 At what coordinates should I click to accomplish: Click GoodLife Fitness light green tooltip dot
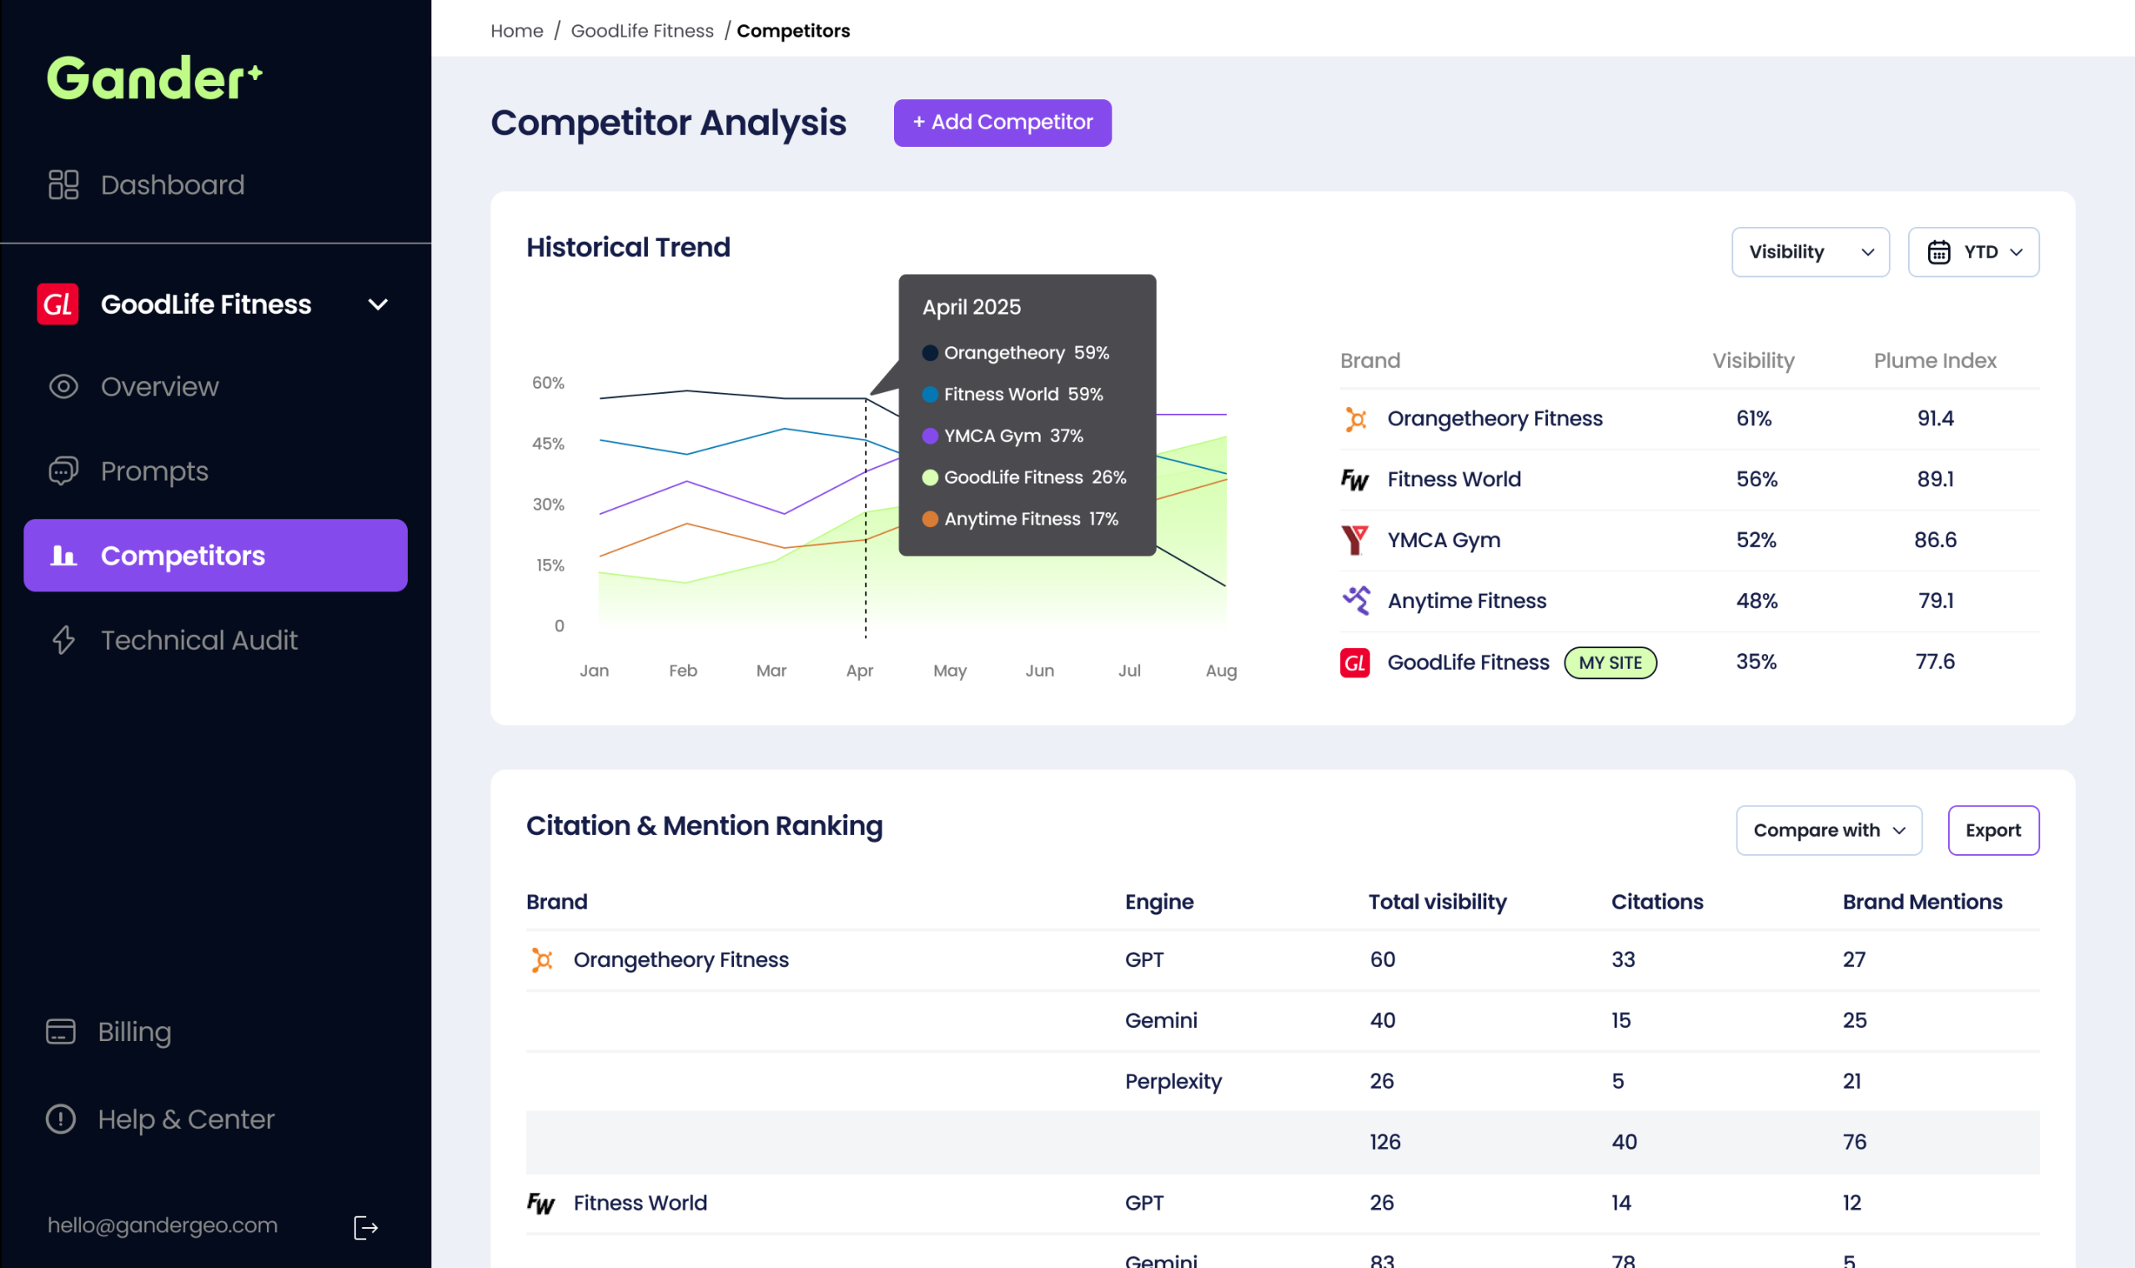click(x=930, y=478)
